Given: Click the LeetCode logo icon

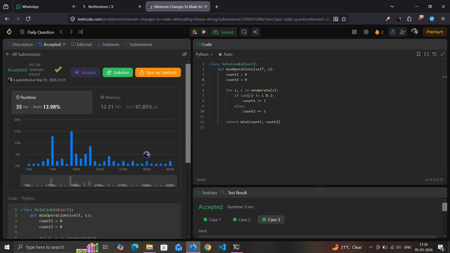Looking at the screenshot, I should (9, 32).
